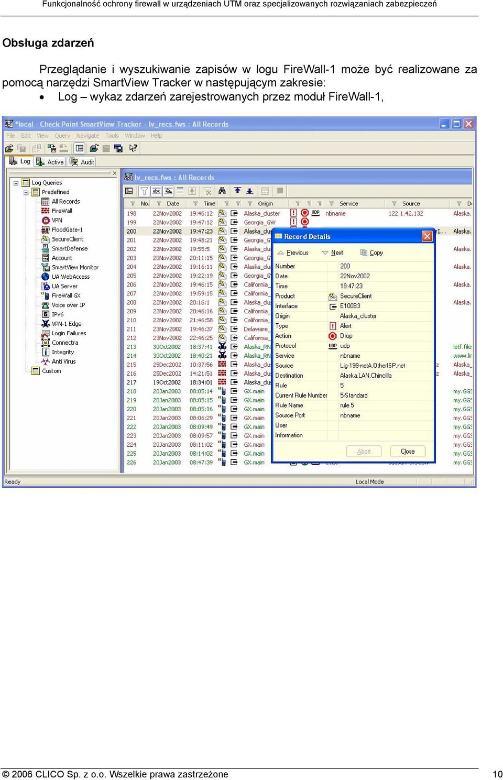This screenshot has width=503, height=780.
Task: Select the Custom folder in query tree
Action: [51, 371]
